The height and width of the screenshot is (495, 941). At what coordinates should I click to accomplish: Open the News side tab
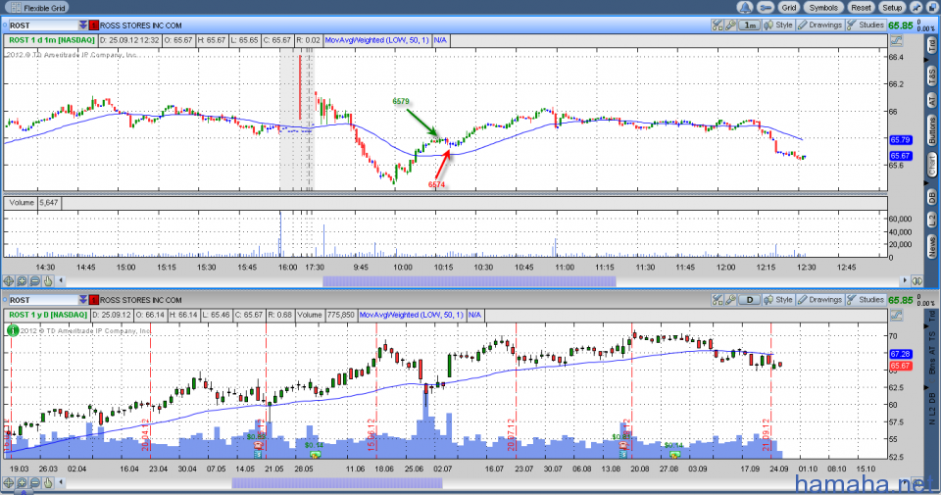pyautogui.click(x=932, y=246)
